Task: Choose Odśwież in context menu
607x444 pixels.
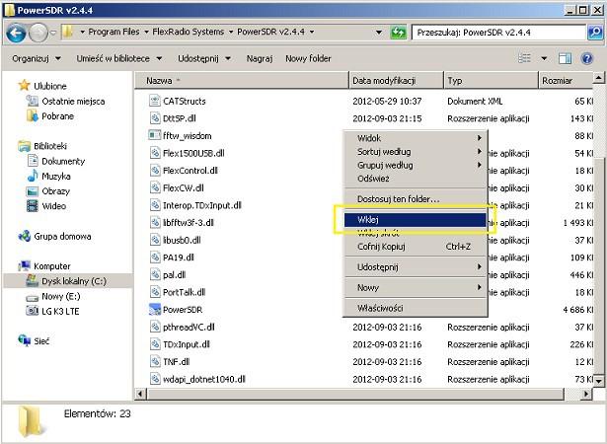Action: pyautogui.click(x=415, y=179)
